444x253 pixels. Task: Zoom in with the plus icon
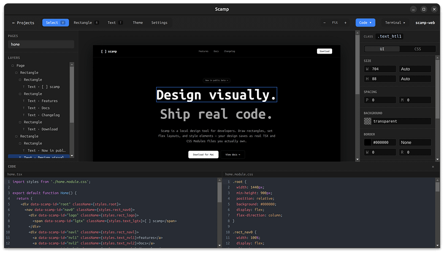[x=345, y=23]
